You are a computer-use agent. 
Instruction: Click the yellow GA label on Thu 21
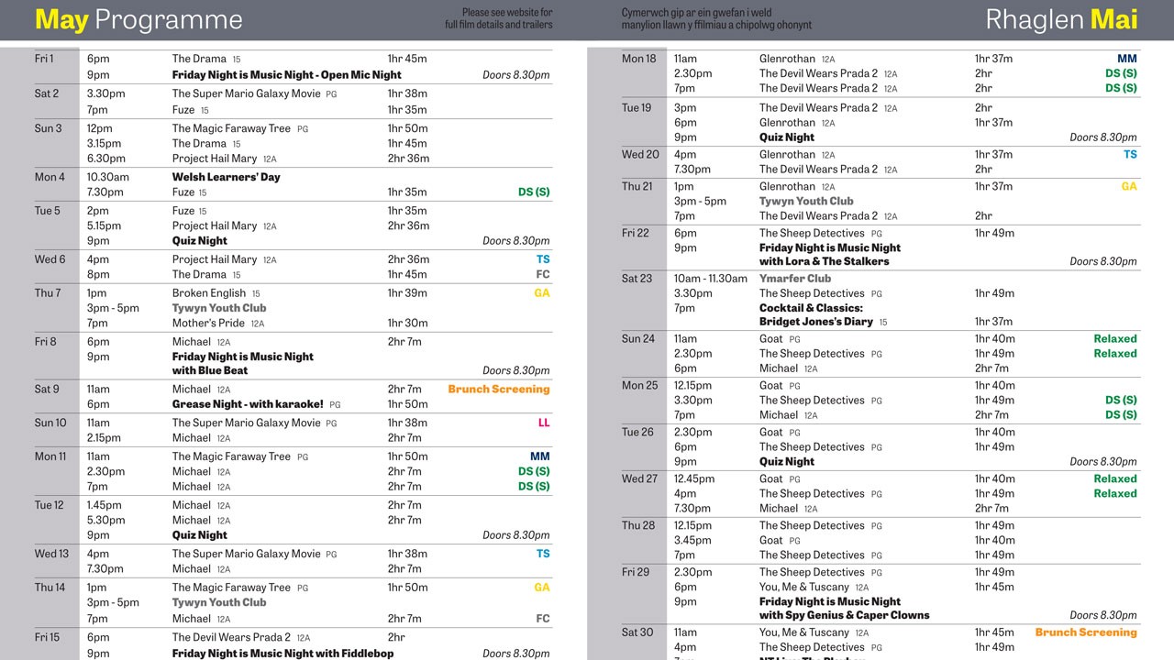(x=1128, y=186)
